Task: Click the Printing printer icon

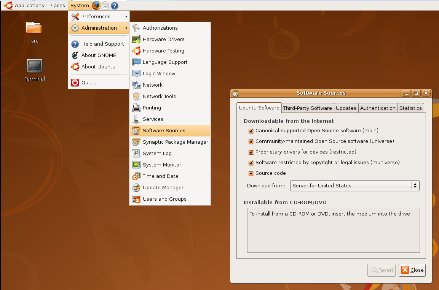Action: pos(136,108)
